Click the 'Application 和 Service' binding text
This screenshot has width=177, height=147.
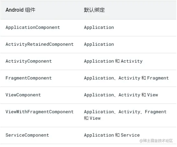[x=112, y=135]
